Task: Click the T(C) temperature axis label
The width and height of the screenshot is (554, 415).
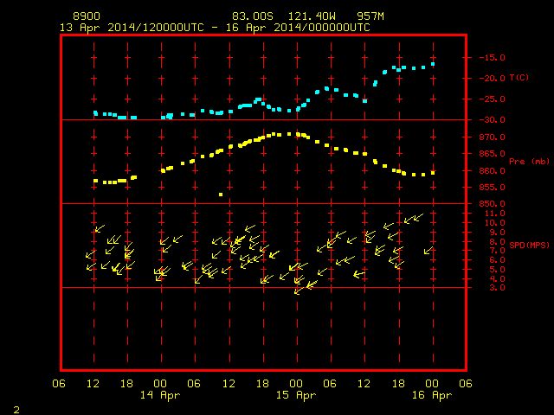Action: (x=519, y=78)
